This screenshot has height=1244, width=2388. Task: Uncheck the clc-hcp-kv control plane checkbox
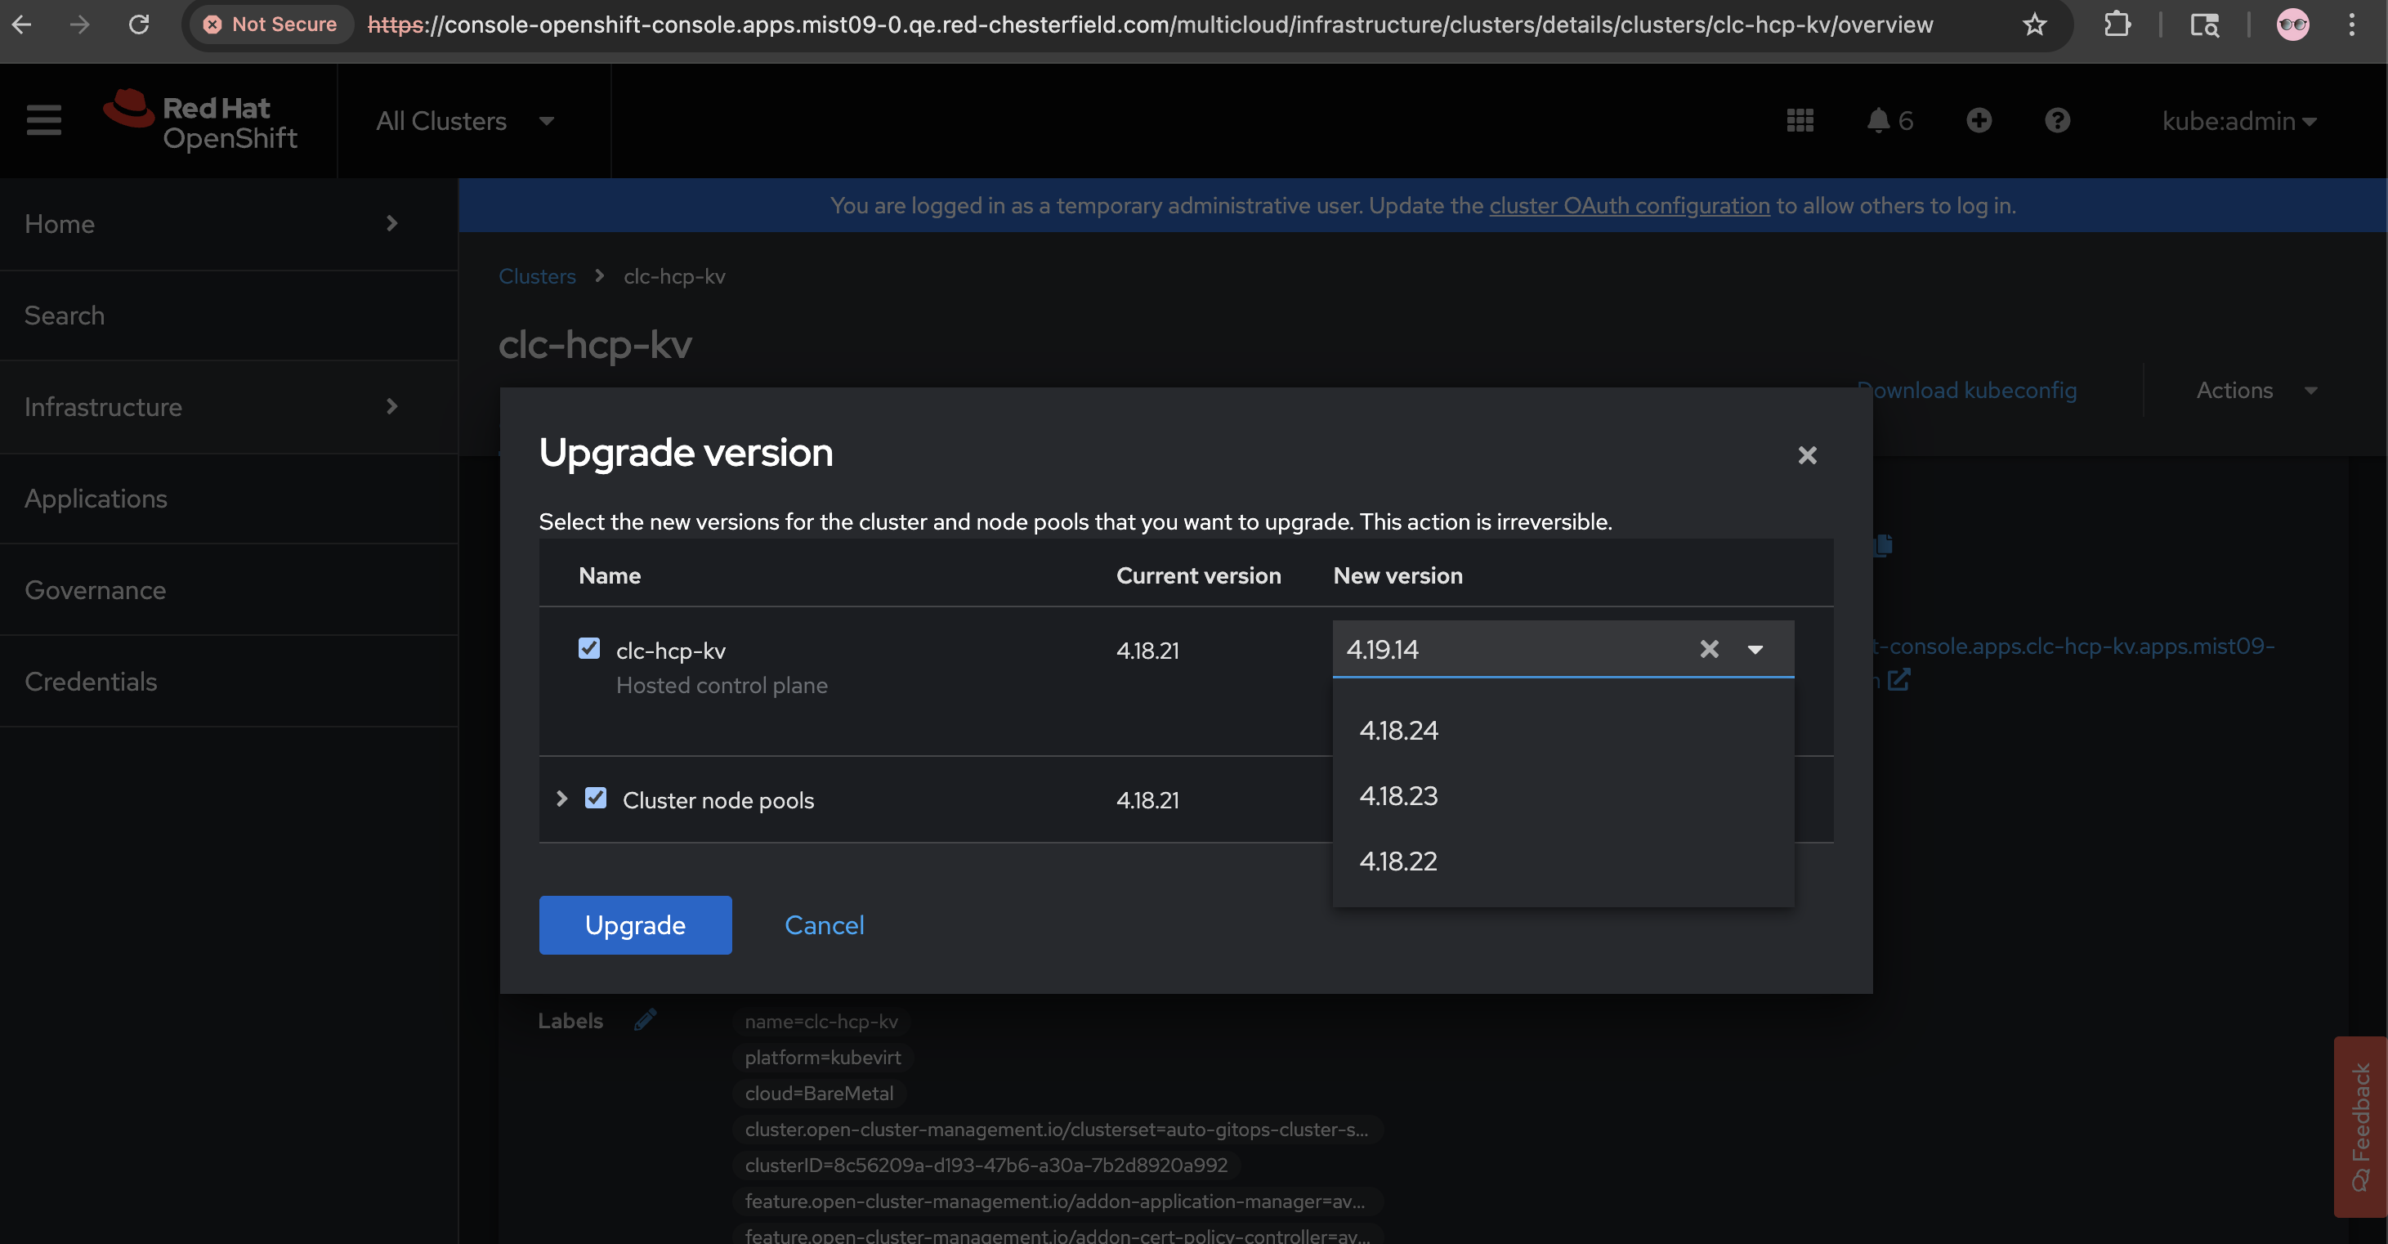pos(588,648)
